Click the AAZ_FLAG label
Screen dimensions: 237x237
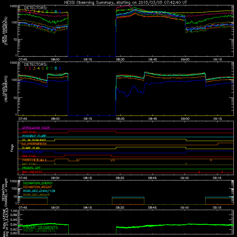(29, 164)
